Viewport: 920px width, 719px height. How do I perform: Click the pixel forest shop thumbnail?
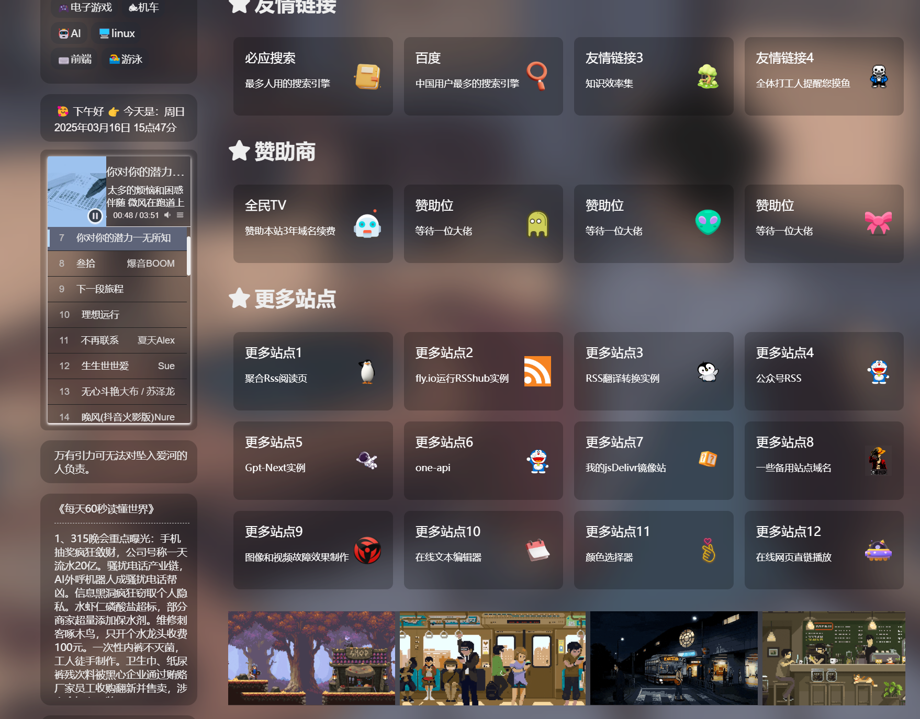pyautogui.click(x=312, y=658)
